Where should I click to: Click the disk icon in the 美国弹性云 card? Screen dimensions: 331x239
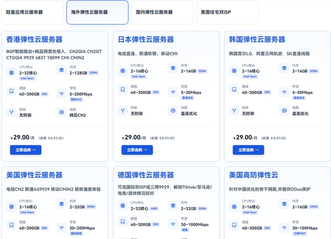12,225
